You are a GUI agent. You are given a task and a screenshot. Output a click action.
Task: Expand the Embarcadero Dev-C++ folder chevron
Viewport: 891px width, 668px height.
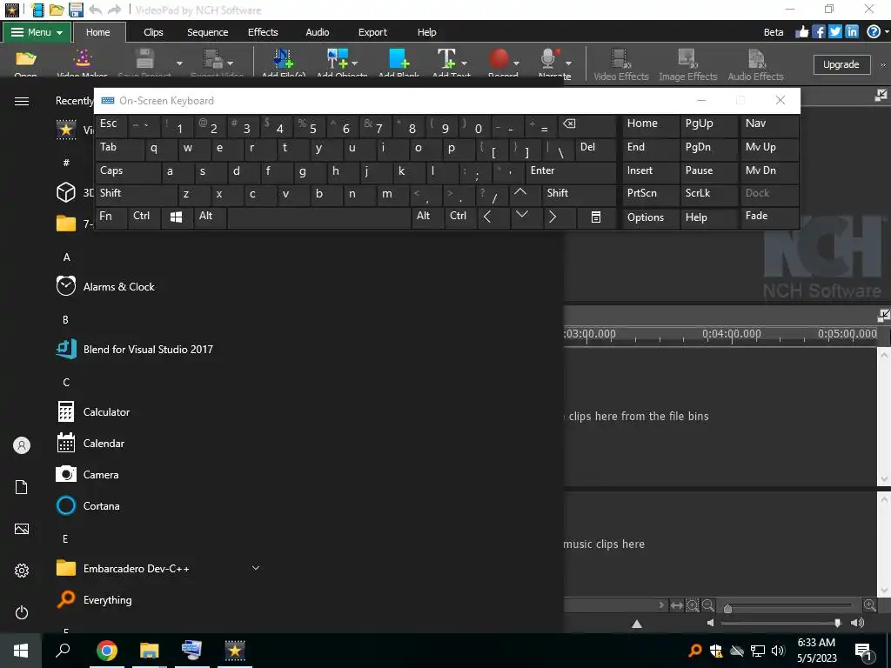pos(256,568)
